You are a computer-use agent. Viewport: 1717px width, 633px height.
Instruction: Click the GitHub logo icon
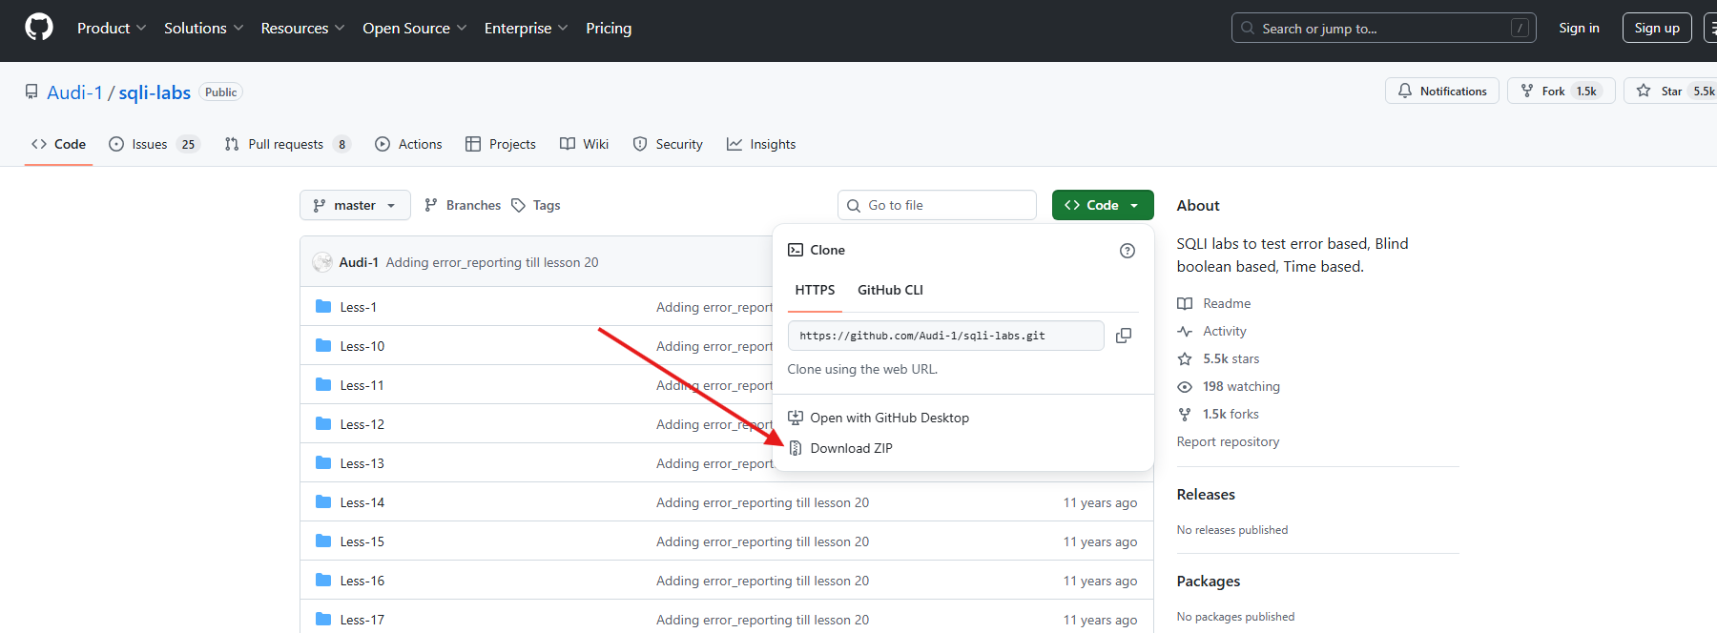point(39,28)
